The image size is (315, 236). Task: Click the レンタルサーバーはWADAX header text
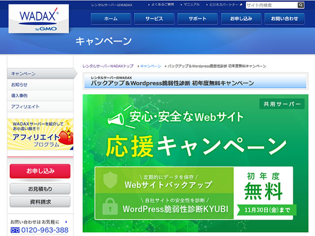click(x=112, y=5)
